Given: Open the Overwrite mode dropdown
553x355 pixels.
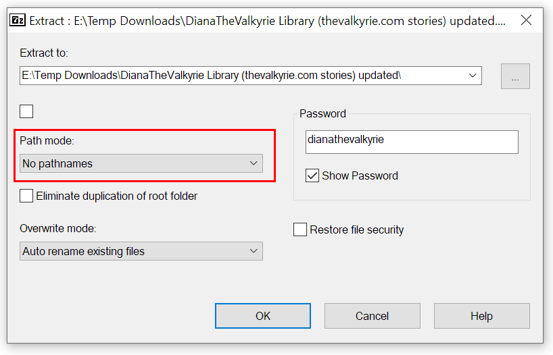Looking at the screenshot, I should coord(141,251).
